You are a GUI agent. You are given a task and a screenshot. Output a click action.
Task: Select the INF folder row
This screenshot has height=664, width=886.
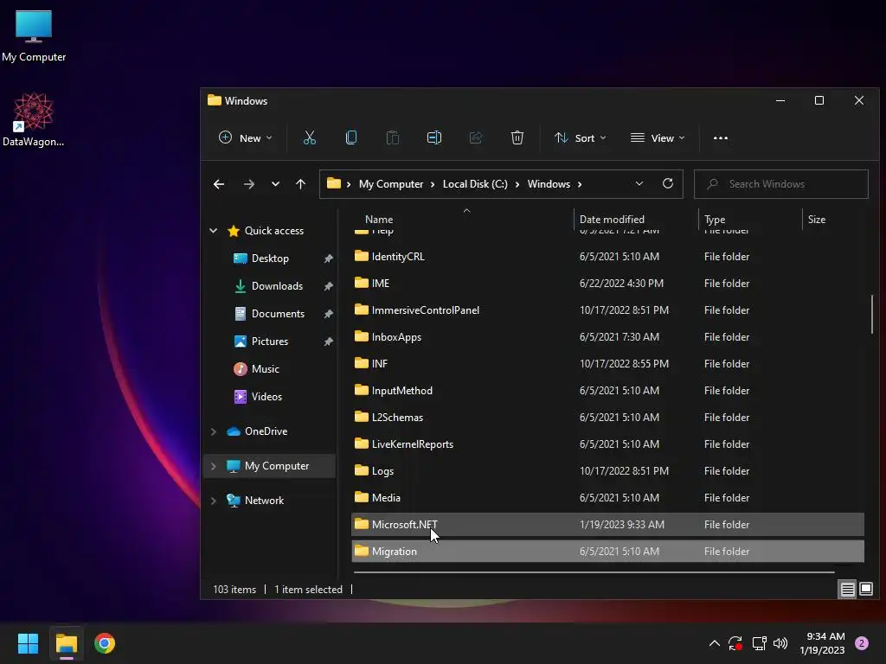(607, 364)
